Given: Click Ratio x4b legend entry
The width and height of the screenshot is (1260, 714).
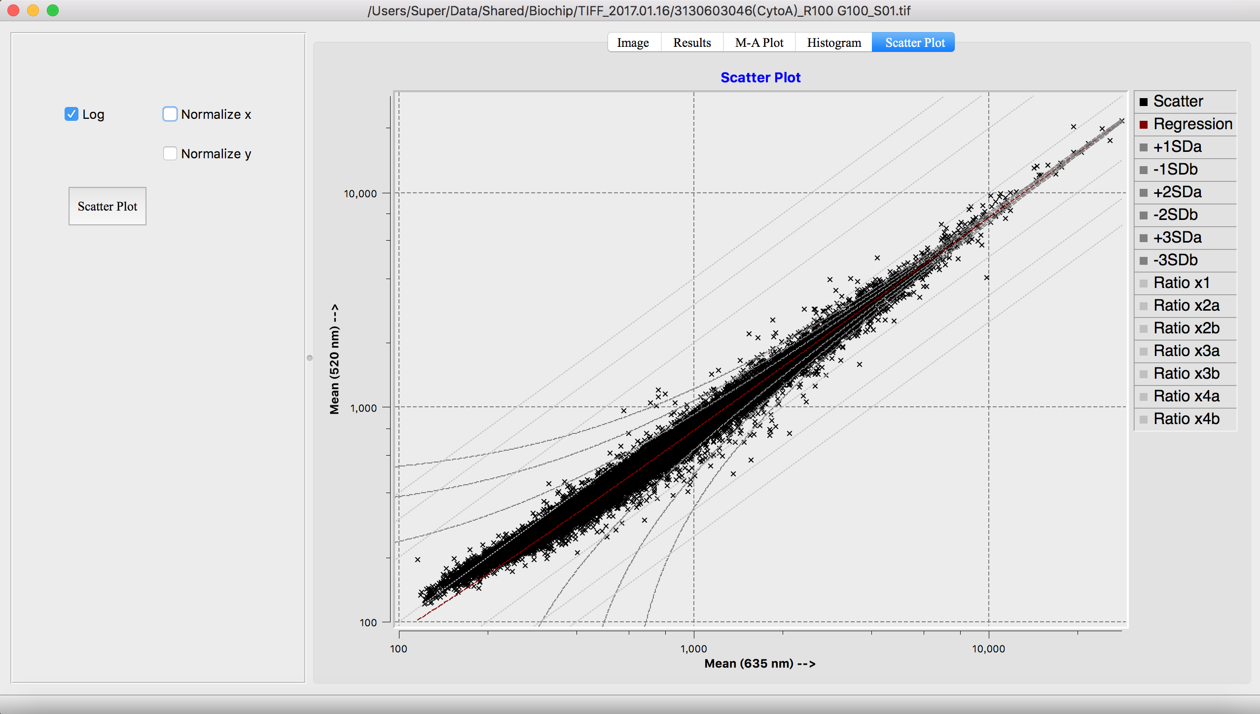Looking at the screenshot, I should click(1186, 419).
